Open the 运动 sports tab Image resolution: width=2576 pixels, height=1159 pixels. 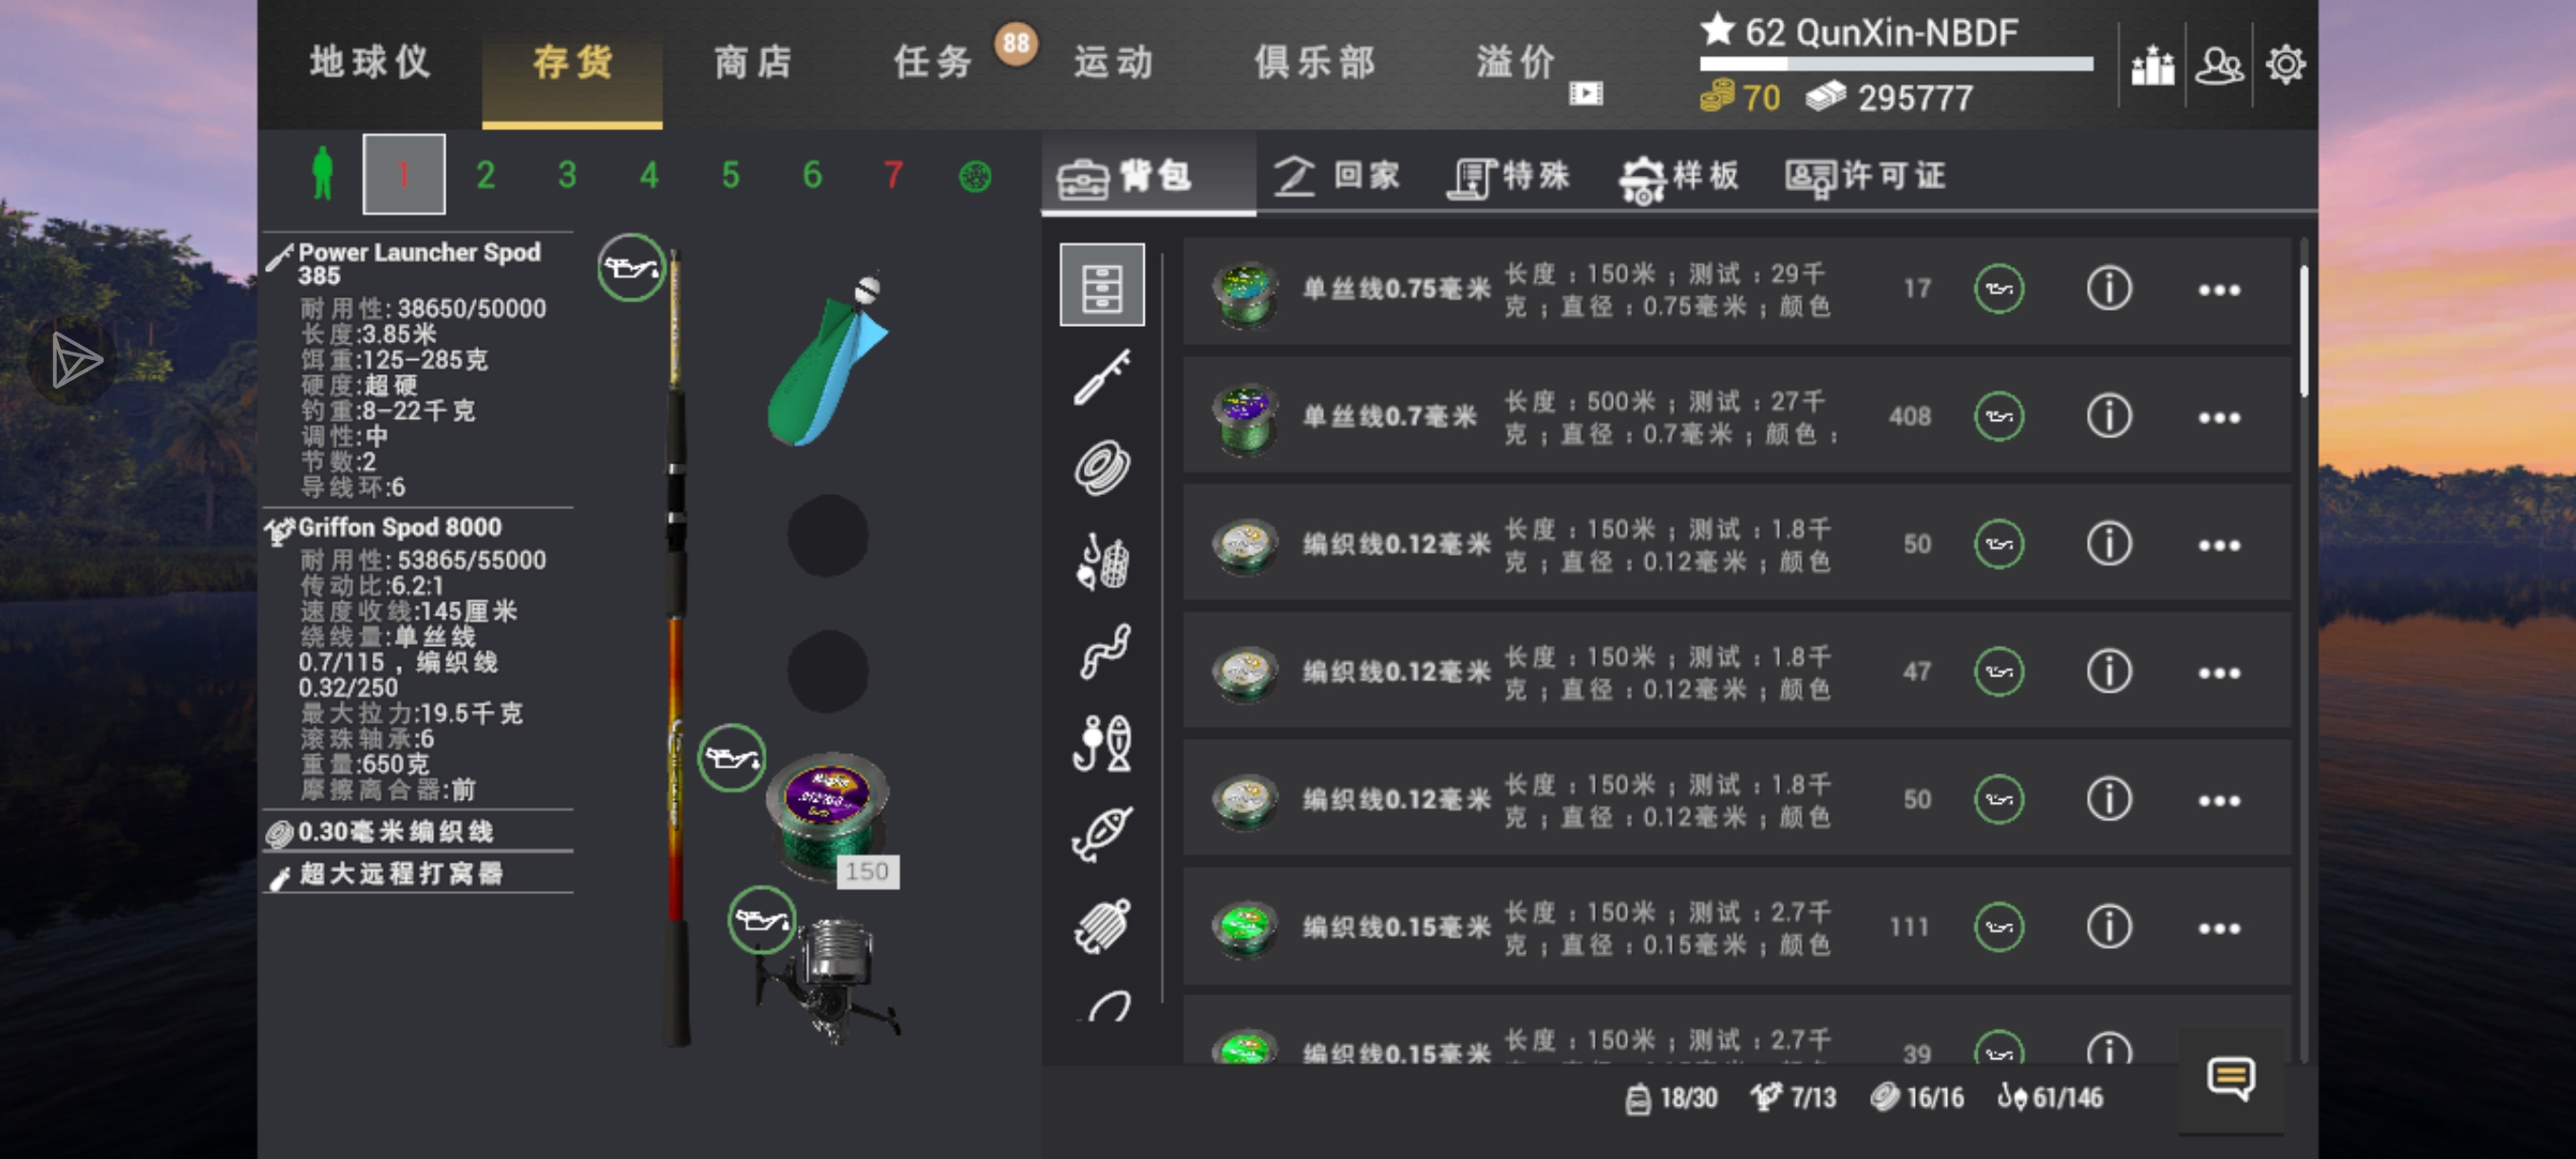(1113, 62)
